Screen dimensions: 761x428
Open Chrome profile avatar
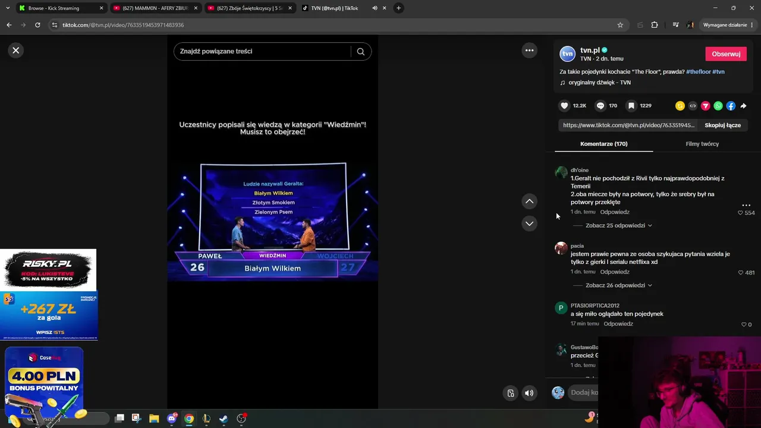click(690, 25)
